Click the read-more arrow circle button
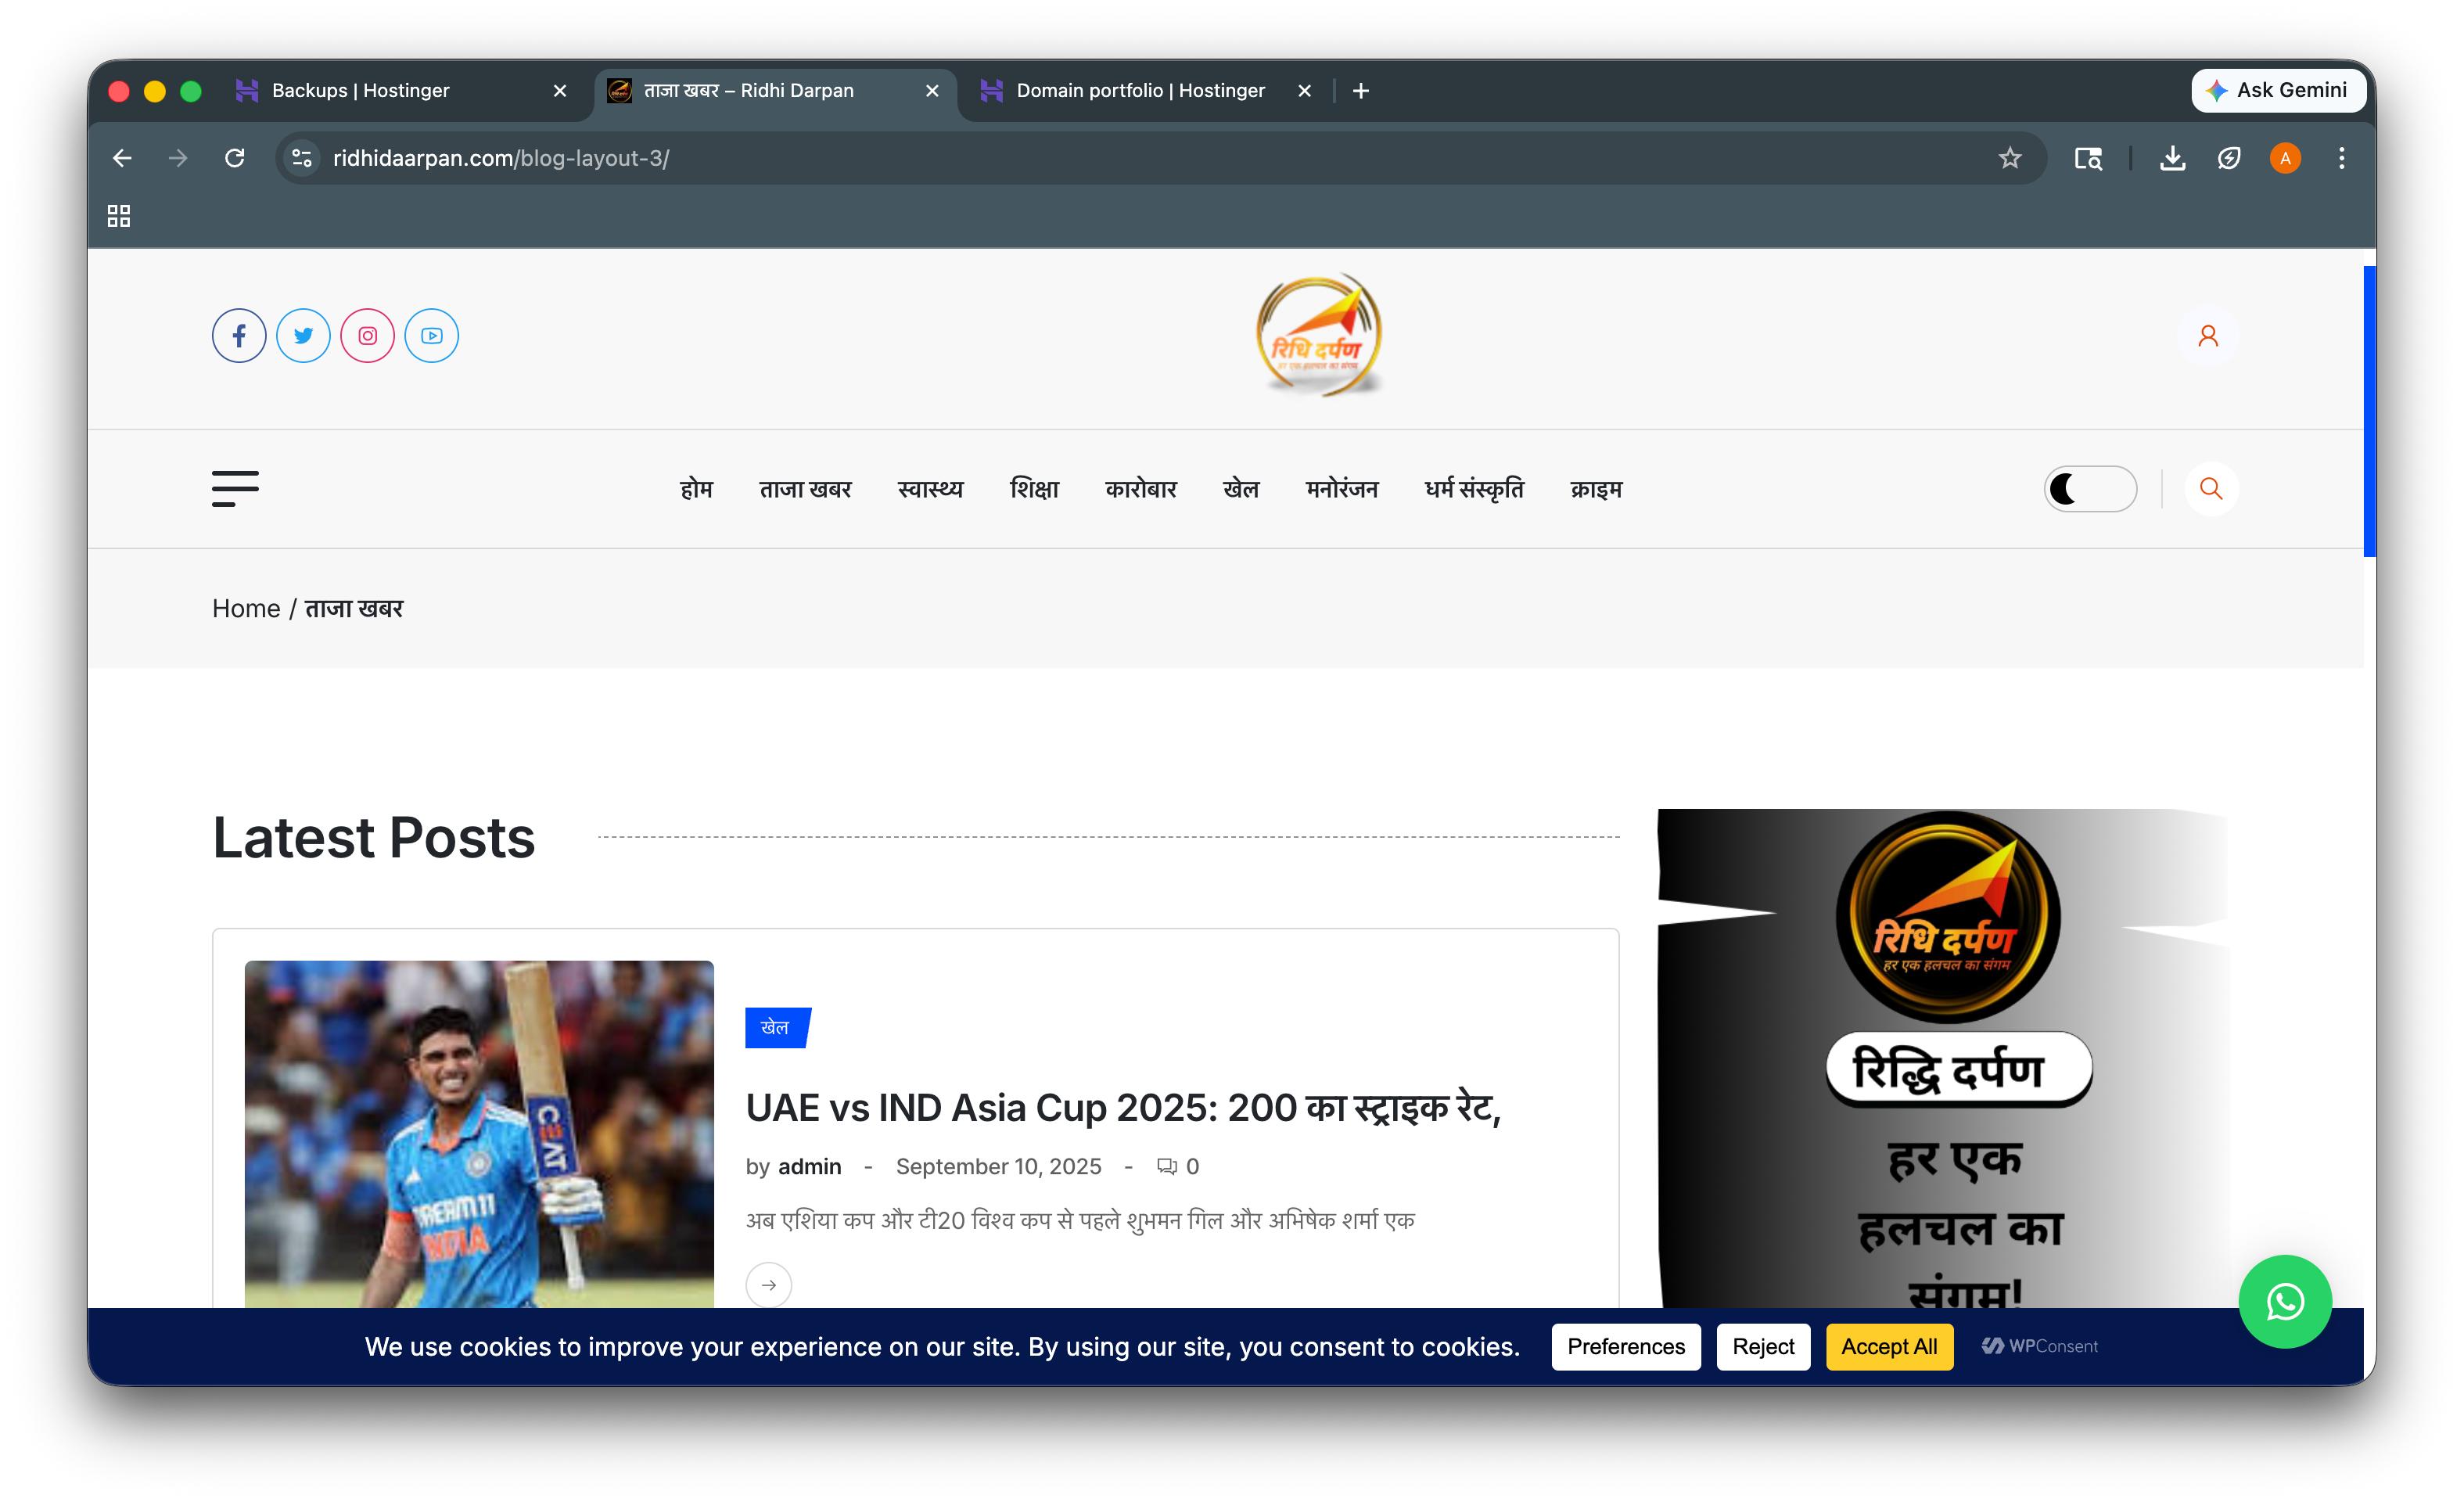Image resolution: width=2464 pixels, height=1502 pixels. click(x=769, y=1285)
